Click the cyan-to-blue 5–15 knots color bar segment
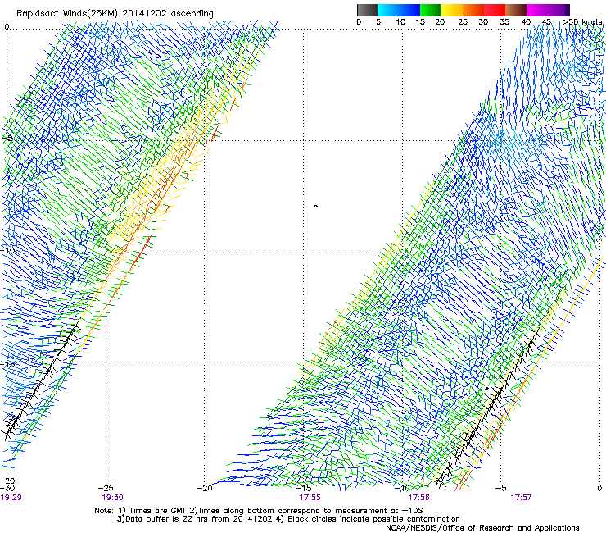The image size is (606, 533). [x=399, y=10]
